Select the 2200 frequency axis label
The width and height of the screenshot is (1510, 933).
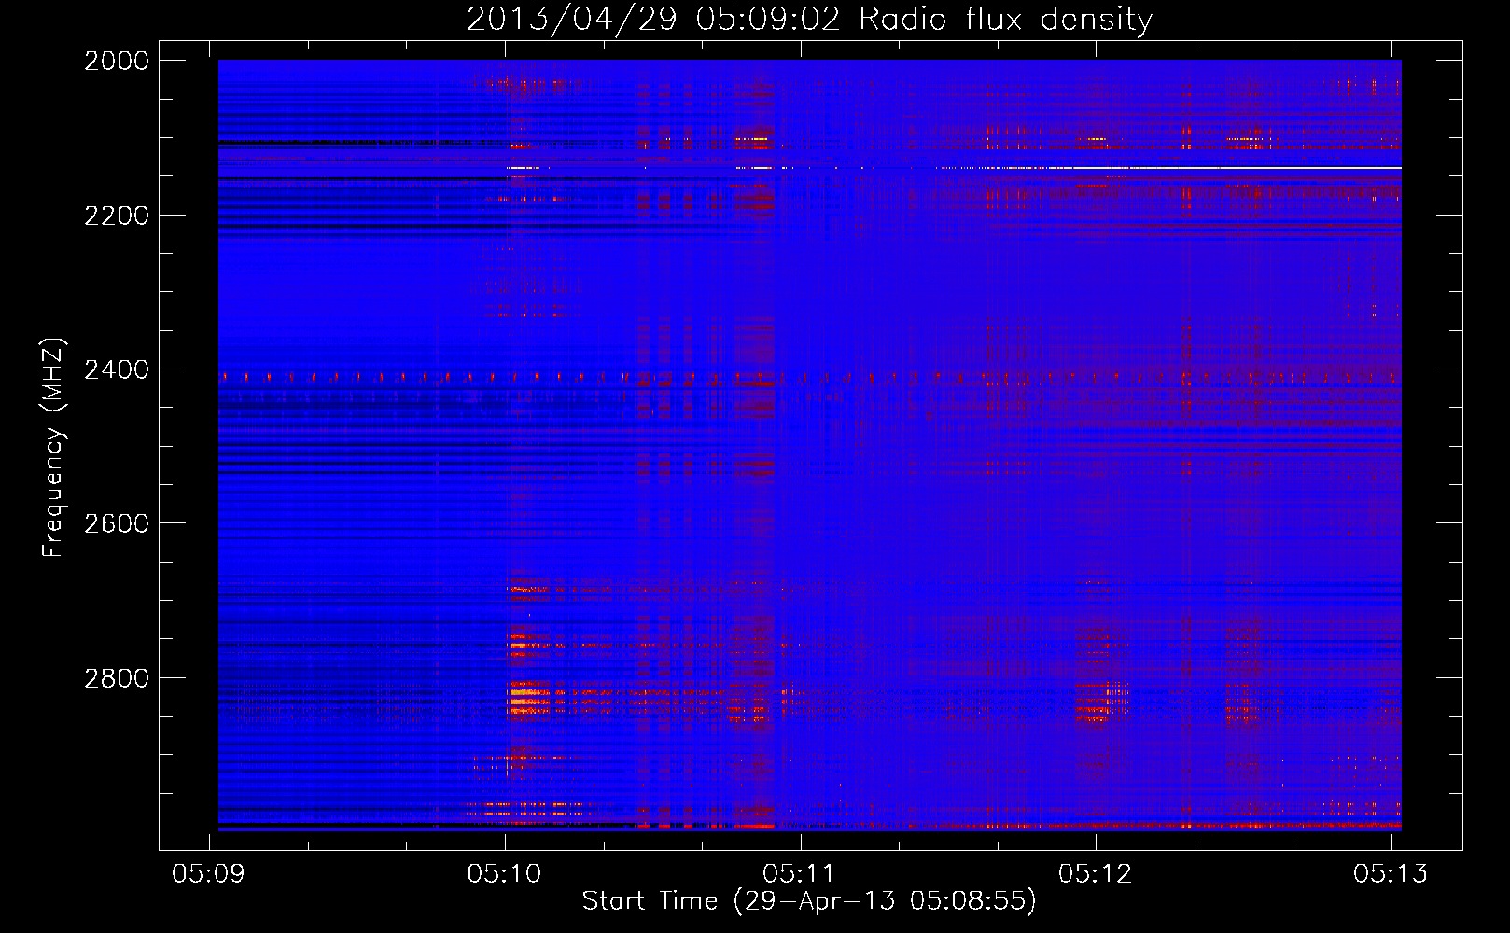point(117,216)
